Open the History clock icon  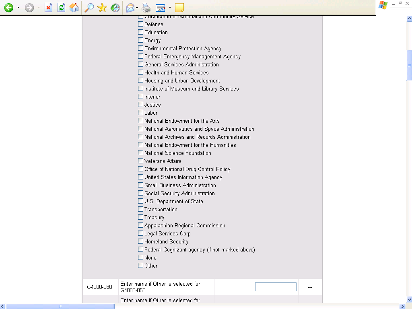pos(115,8)
